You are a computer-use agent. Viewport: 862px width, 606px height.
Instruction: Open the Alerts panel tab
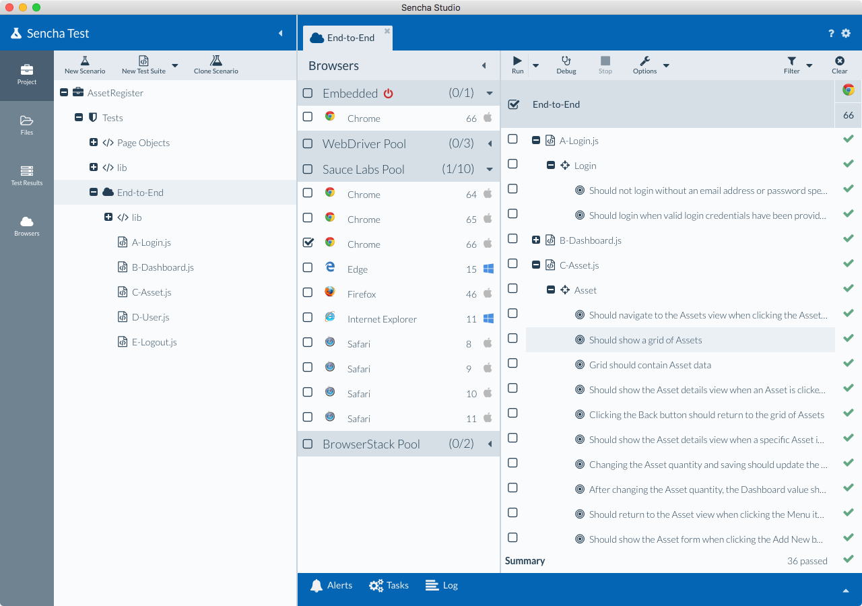point(331,585)
